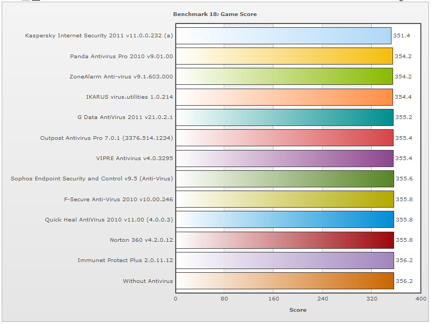
Task: Click the 240 tick on the Score axis
Action: pos(323,299)
